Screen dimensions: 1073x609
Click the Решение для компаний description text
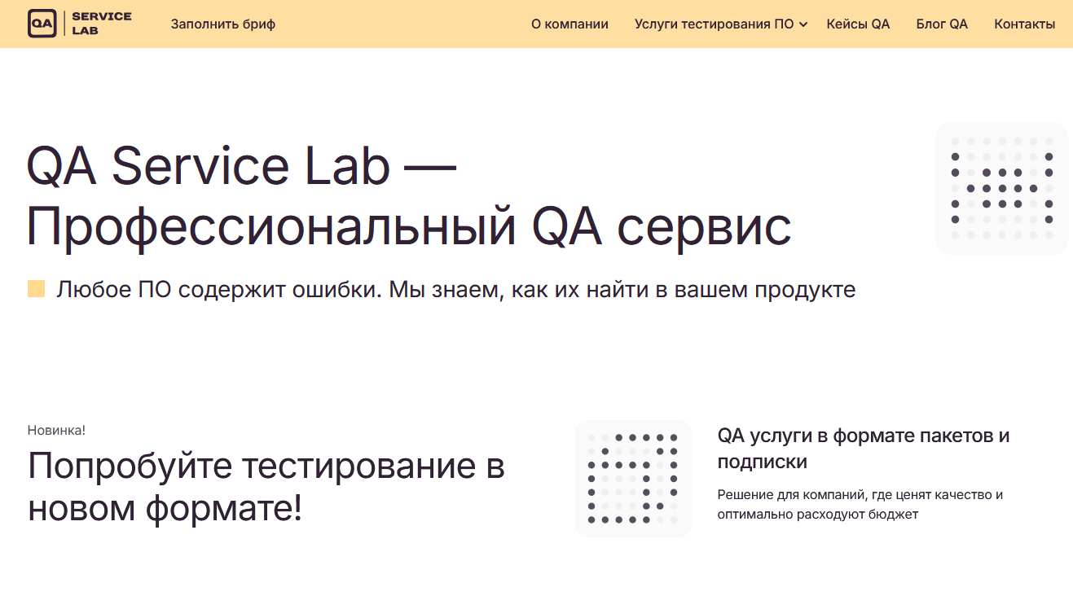point(860,504)
